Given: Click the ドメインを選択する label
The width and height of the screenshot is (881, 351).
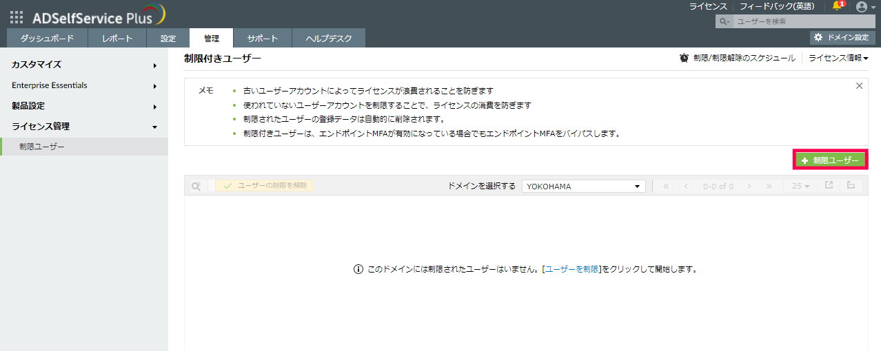Looking at the screenshot, I should click(481, 187).
